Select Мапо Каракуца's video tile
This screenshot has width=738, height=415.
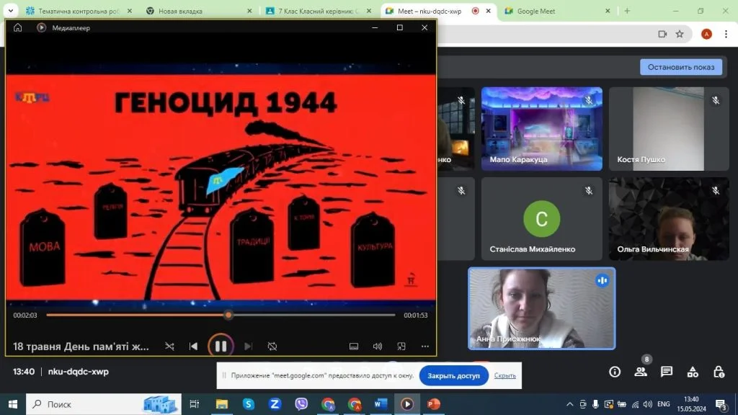coord(542,128)
